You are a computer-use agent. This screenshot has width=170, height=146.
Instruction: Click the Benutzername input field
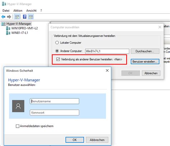click(x=55, y=101)
